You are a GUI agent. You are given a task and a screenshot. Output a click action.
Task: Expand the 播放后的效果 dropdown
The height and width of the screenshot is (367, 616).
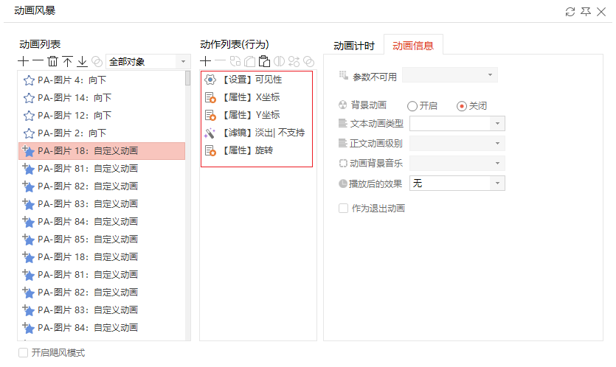[x=457, y=183]
